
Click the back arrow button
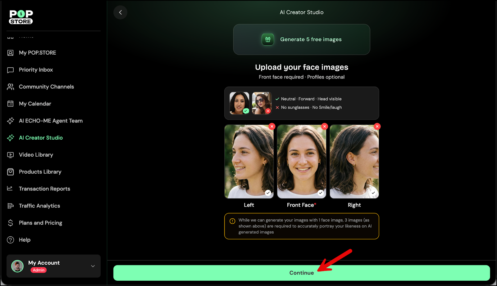[x=120, y=12]
